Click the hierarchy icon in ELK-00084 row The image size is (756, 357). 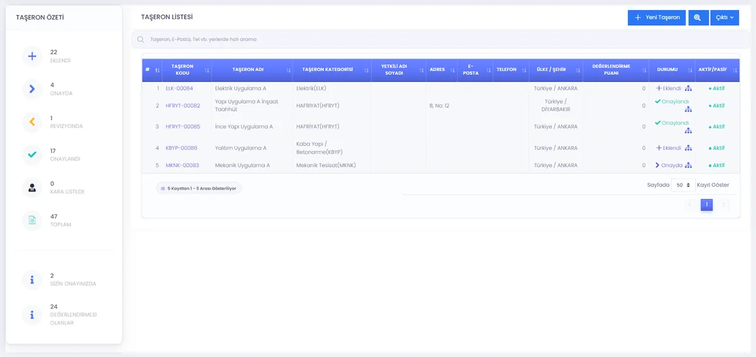[x=689, y=88]
